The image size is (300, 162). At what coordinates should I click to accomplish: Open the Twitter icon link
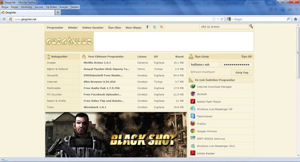coord(155,27)
